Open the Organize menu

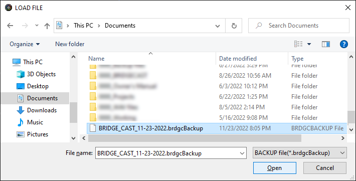(x=25, y=44)
